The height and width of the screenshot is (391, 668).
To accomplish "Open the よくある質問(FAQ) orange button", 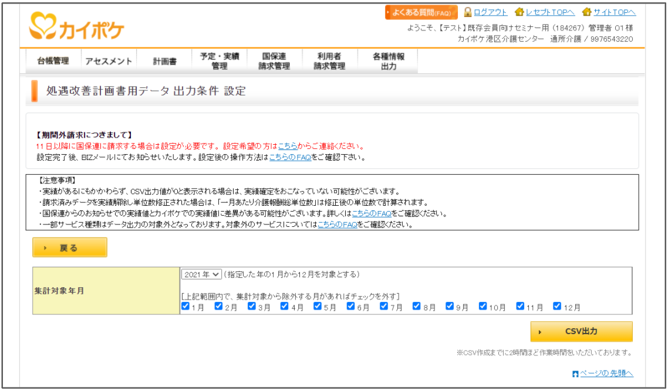I will pos(421,12).
